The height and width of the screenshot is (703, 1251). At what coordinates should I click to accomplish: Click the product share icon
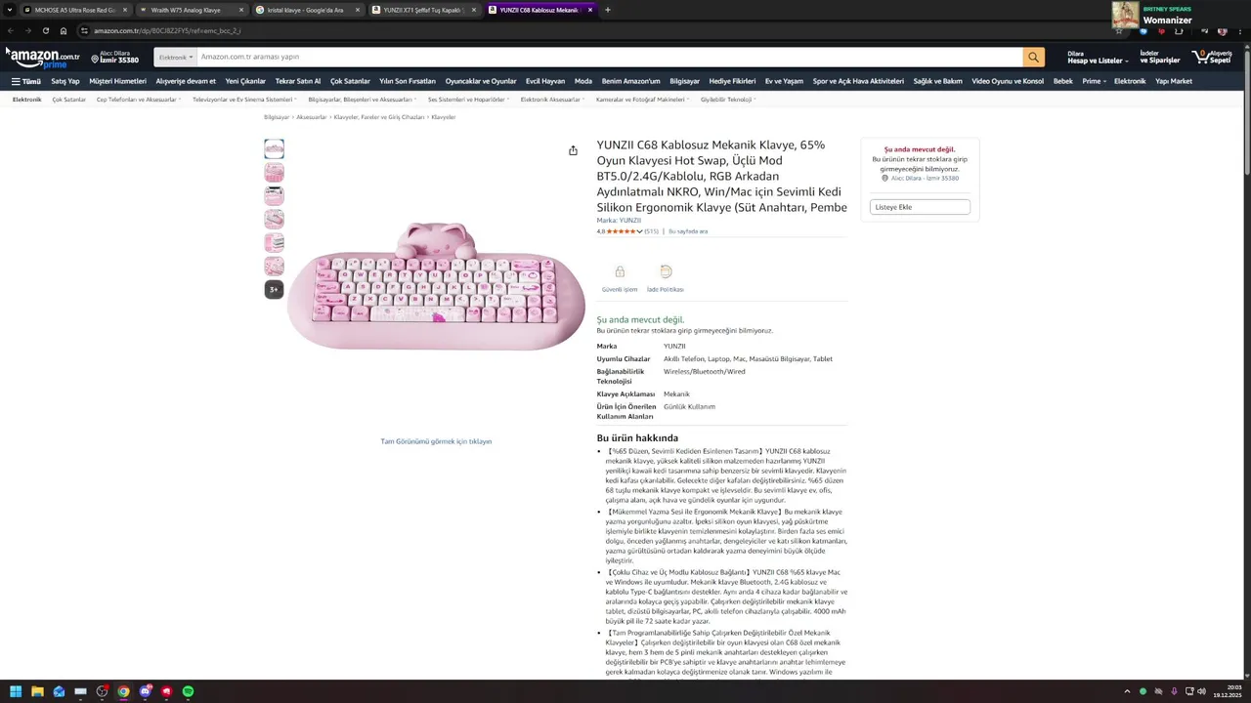(x=573, y=150)
